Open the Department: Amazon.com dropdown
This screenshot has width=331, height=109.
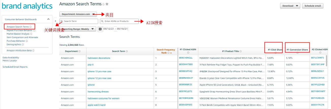[x=78, y=14]
